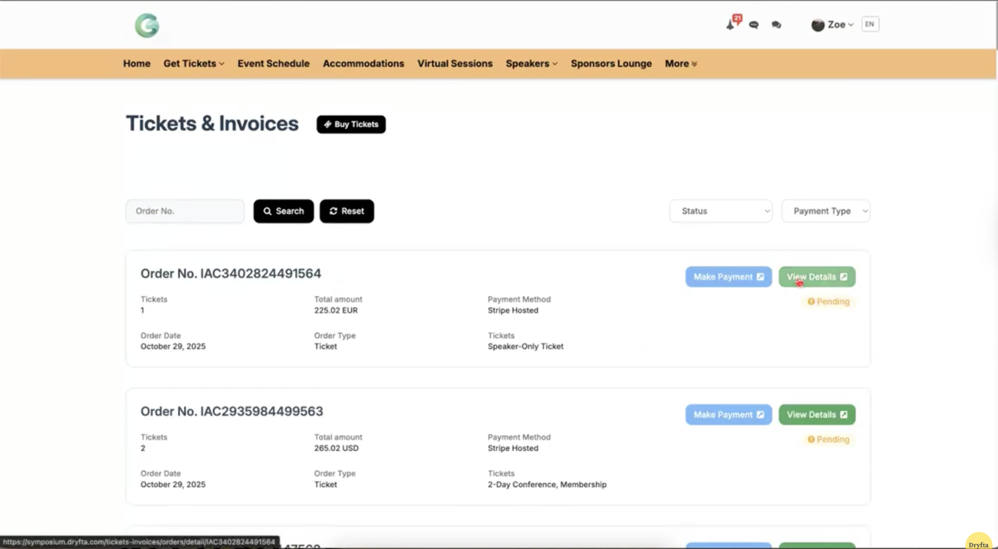Click Make Payment on the second order
This screenshot has height=549, width=998.
click(x=728, y=414)
